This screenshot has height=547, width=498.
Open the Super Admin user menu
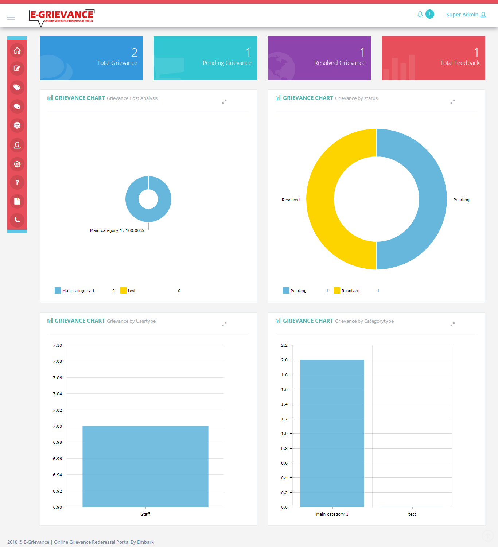pyautogui.click(x=466, y=15)
